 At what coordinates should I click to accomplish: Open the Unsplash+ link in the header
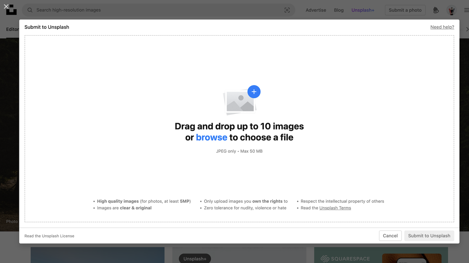363,10
